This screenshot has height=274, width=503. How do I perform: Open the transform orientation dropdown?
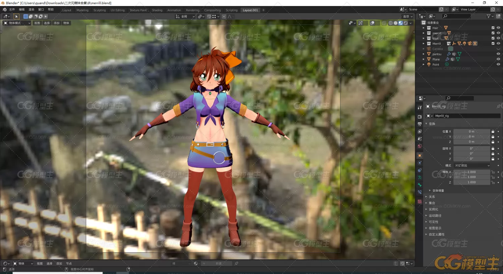[x=185, y=16]
